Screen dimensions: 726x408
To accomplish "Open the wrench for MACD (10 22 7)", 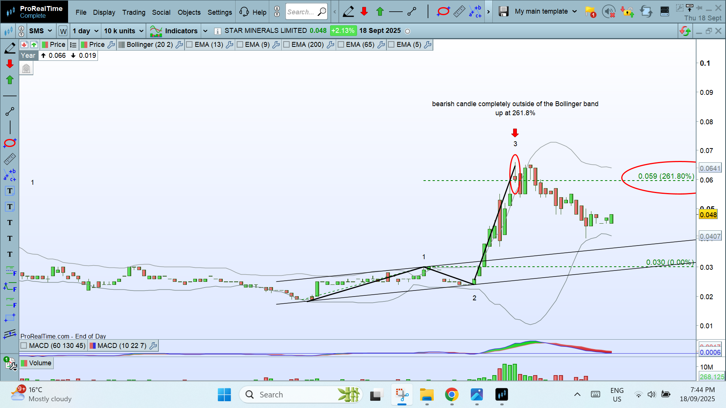I will 153,346.
